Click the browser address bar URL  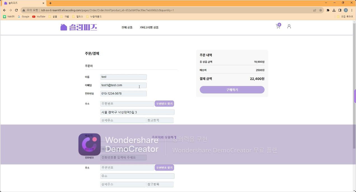pyautogui.click(x=108, y=10)
